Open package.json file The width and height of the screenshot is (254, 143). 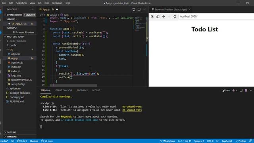(20, 97)
